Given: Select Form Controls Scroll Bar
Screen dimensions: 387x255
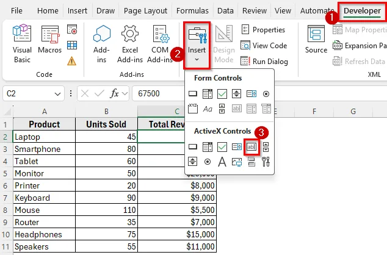Looking at the screenshot, I should 222,109.
